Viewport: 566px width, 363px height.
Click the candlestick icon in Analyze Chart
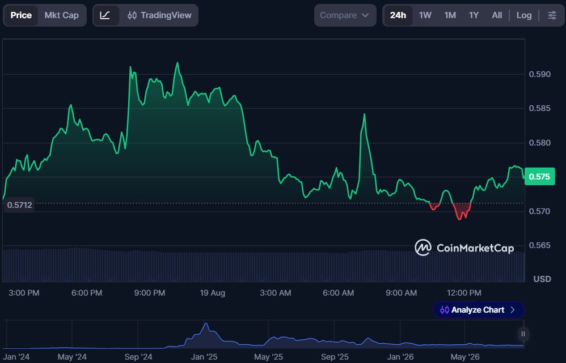coord(445,310)
